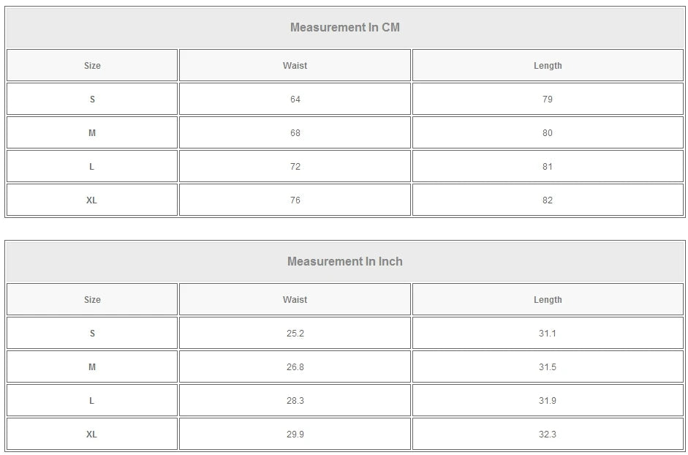This screenshot has height=455, width=688.
Task: Select the length value 81 cell
Action: coord(548,167)
